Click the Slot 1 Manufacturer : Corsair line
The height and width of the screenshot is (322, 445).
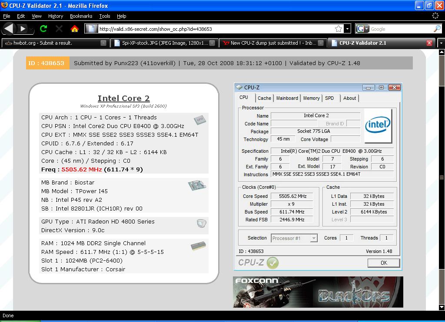pyautogui.click(x=83, y=269)
